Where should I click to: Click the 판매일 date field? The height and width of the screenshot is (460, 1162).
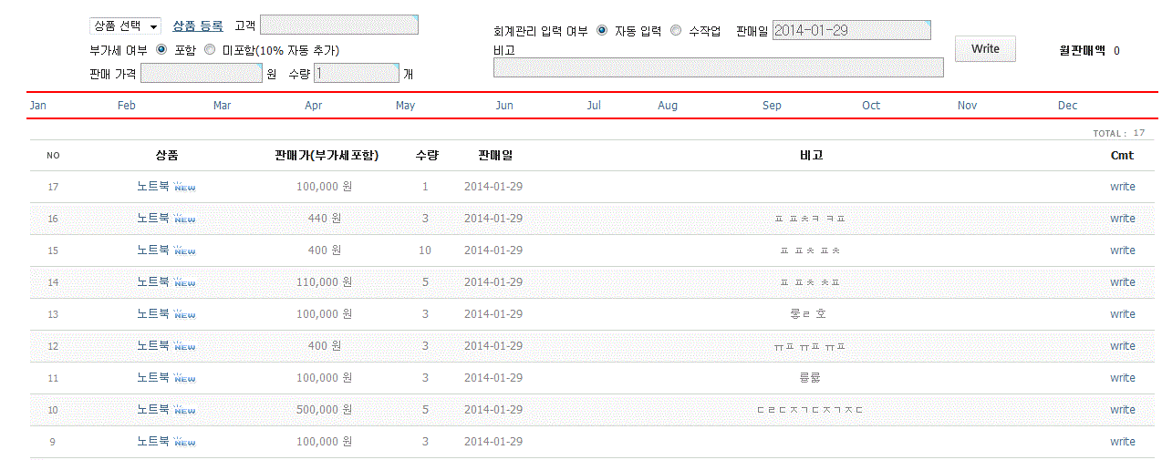[851, 31]
